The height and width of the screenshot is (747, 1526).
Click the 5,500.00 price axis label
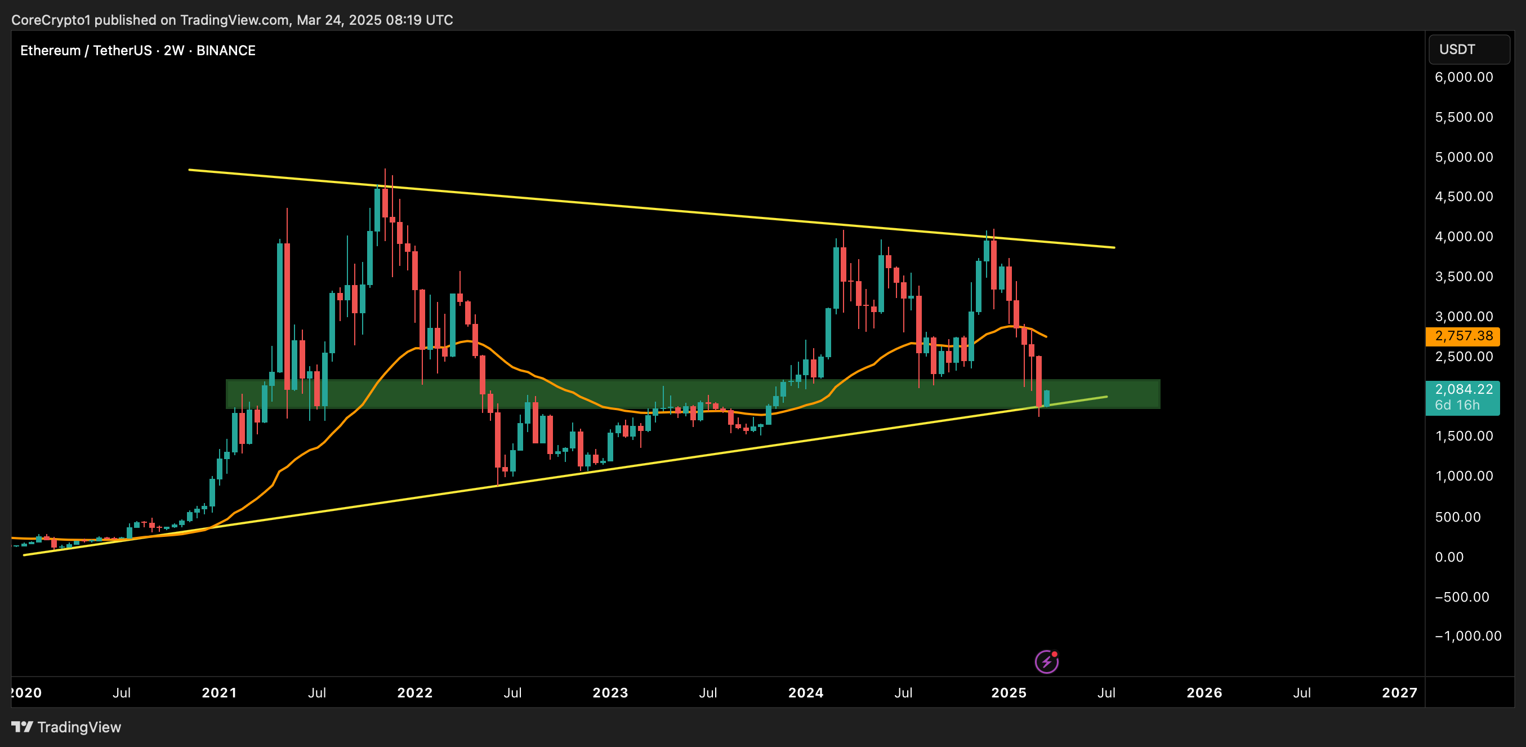click(x=1464, y=117)
